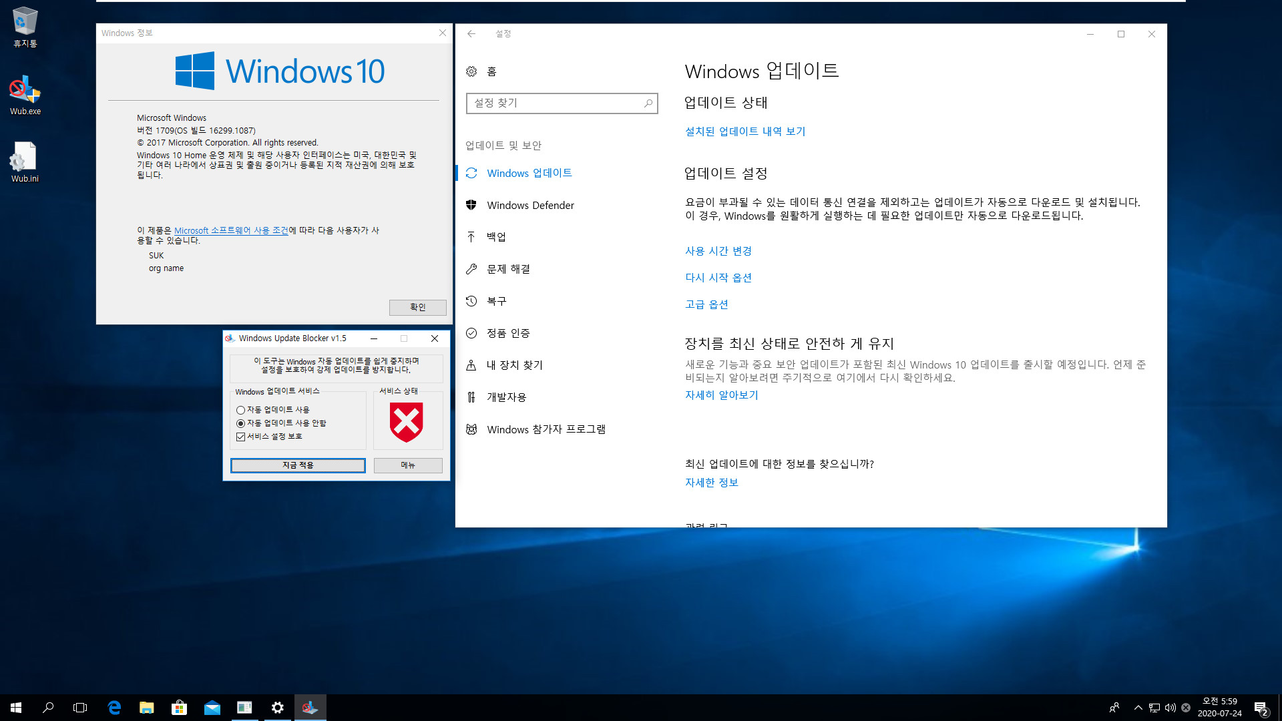Open File Explorer from taskbar
The image size is (1282, 721).
[147, 708]
